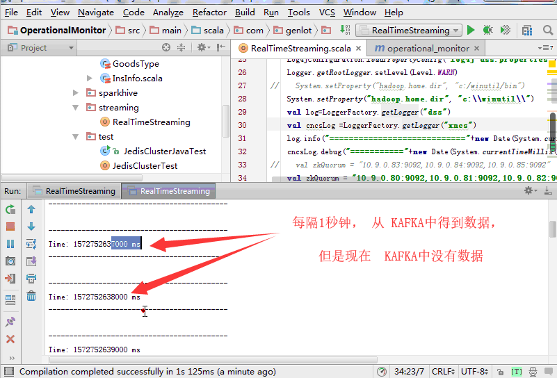Viewport: 557px width, 378px height.
Task: Print console output using printer icon
Action: coord(31,279)
